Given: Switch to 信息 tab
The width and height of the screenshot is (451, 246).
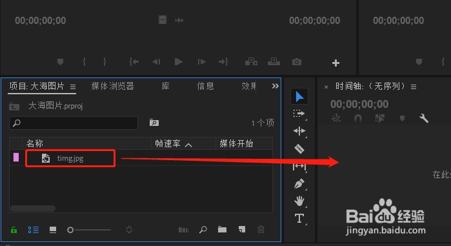Looking at the screenshot, I should [205, 86].
